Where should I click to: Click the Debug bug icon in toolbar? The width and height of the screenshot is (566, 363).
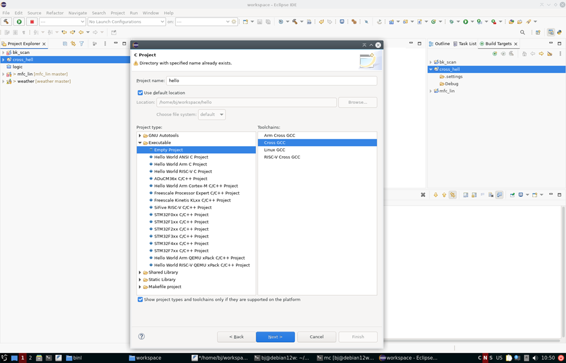point(452,21)
